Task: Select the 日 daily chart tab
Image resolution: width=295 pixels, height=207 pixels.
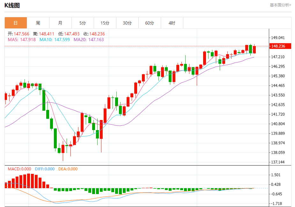Action: [16, 23]
